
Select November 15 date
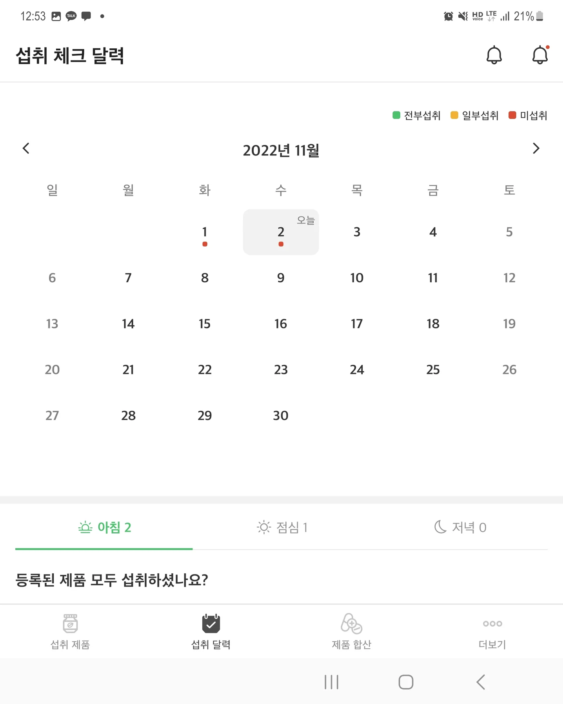click(x=205, y=324)
